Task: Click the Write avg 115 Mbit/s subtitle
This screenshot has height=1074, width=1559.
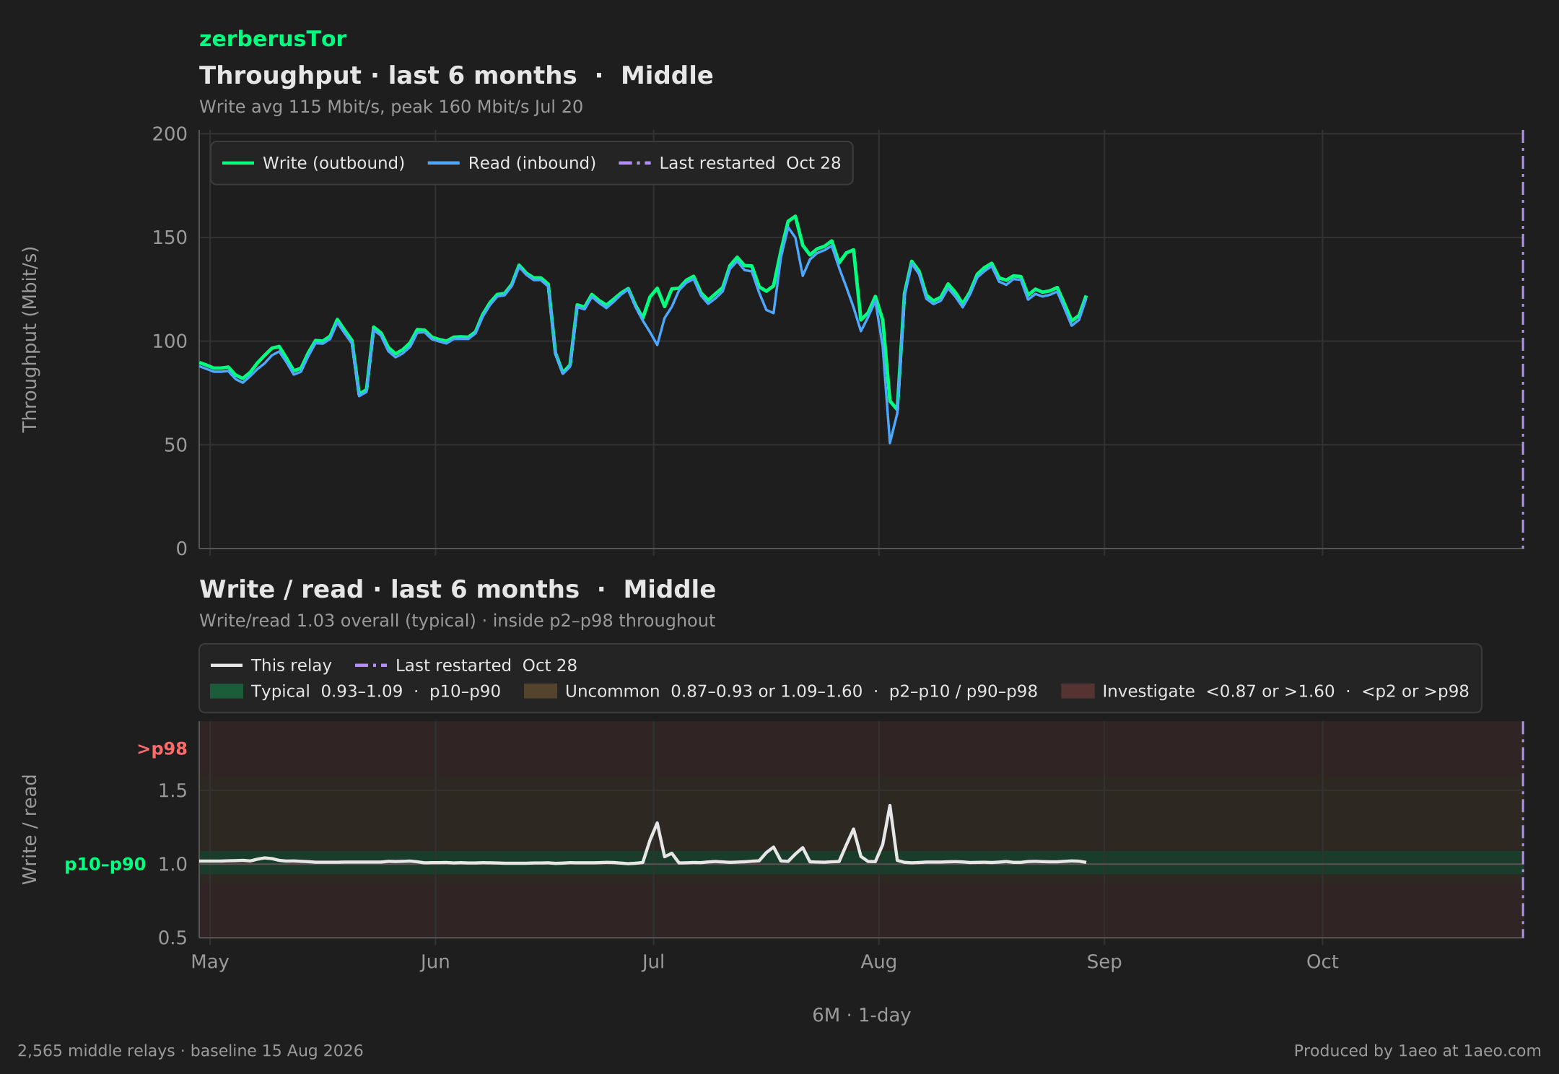Action: click(391, 107)
